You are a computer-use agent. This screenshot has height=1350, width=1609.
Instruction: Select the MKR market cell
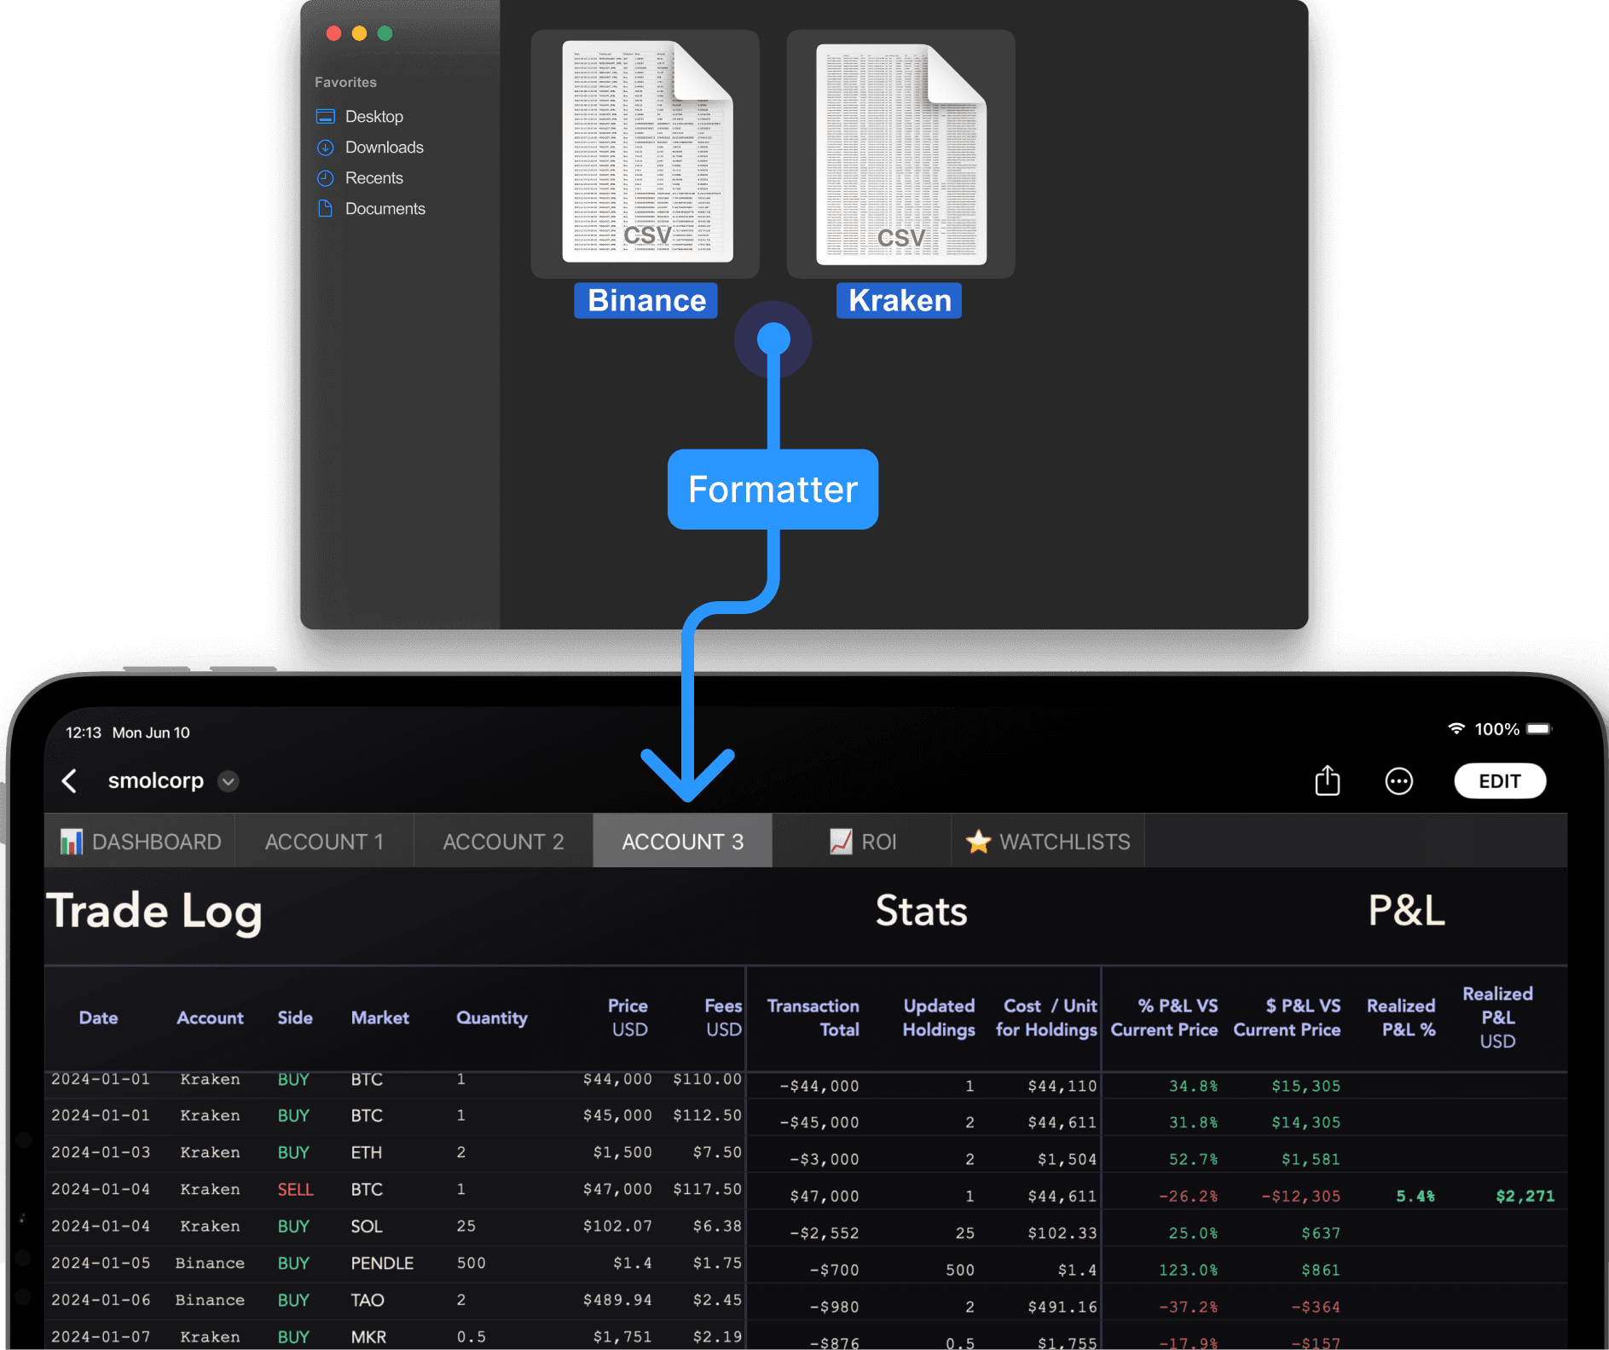tap(368, 1336)
